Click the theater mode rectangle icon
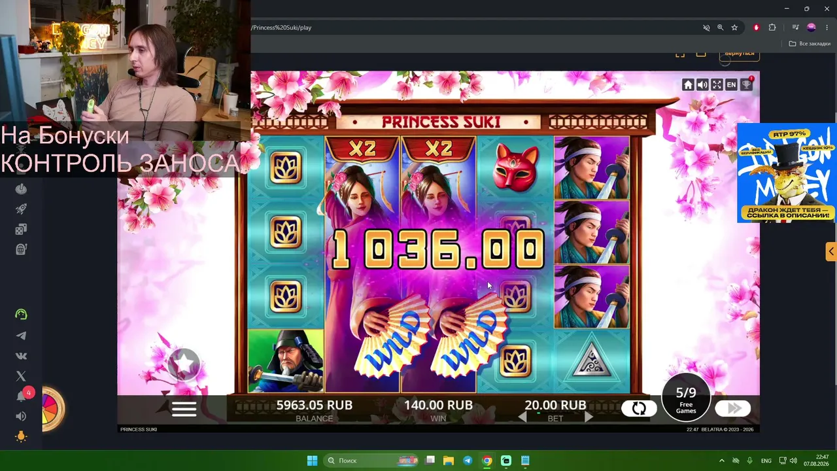 tap(701, 54)
